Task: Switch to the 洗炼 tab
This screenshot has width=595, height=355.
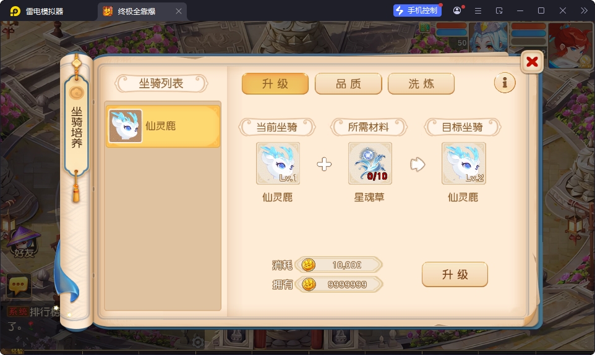Action: click(421, 84)
